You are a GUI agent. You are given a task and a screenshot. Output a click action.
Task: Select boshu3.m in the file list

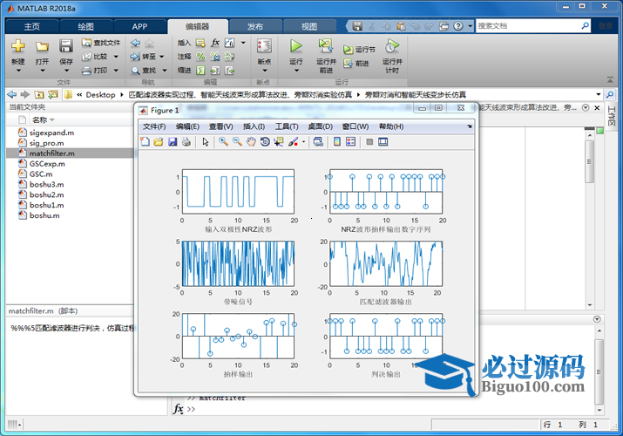coord(70,184)
